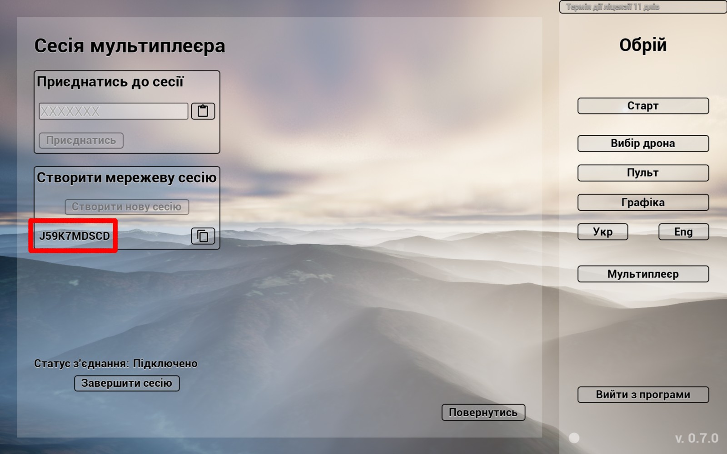
Task: Open the Мультиплеєр menu
Action: point(643,274)
